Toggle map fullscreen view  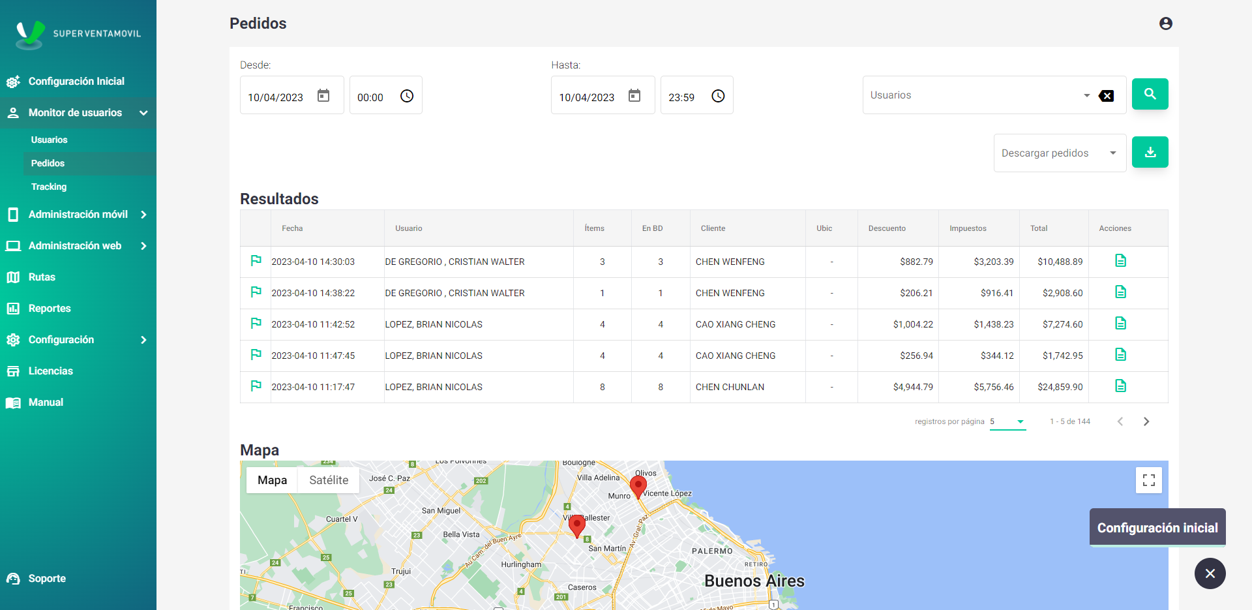pos(1149,480)
